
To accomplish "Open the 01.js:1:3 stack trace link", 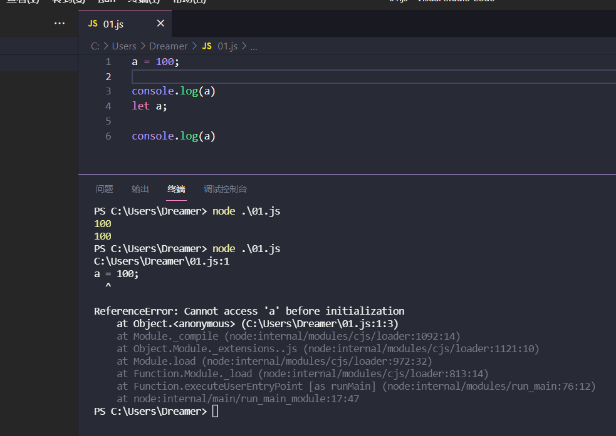I will click(x=317, y=324).
